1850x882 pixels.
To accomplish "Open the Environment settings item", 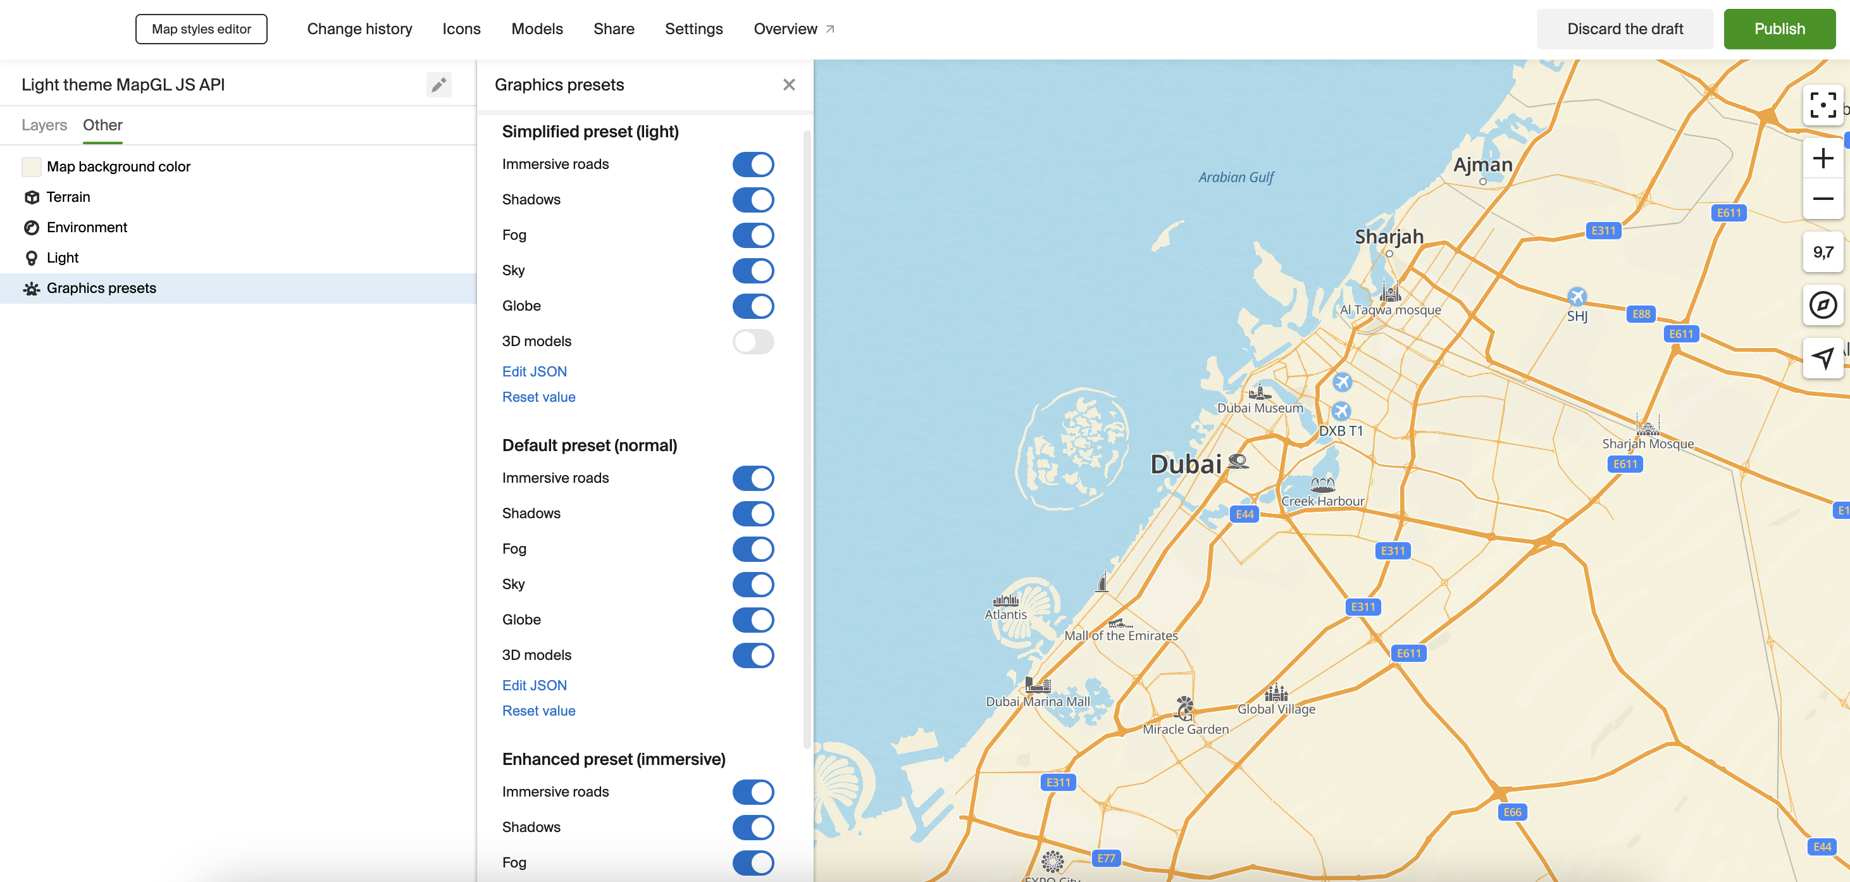I will click(86, 228).
